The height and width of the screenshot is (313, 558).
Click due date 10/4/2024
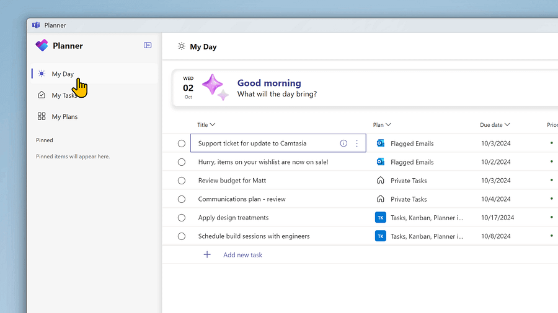[496, 199]
